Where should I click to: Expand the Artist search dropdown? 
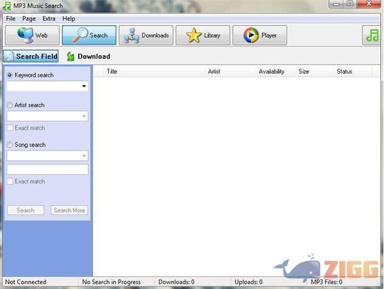coord(84,116)
